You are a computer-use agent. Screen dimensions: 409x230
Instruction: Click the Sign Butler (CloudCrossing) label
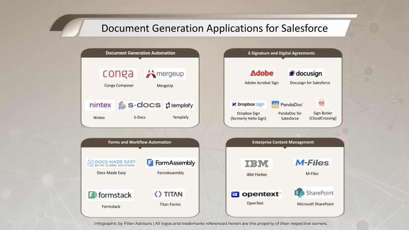click(x=323, y=115)
